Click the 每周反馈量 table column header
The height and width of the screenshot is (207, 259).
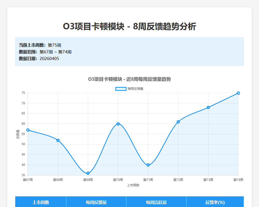[96, 202]
